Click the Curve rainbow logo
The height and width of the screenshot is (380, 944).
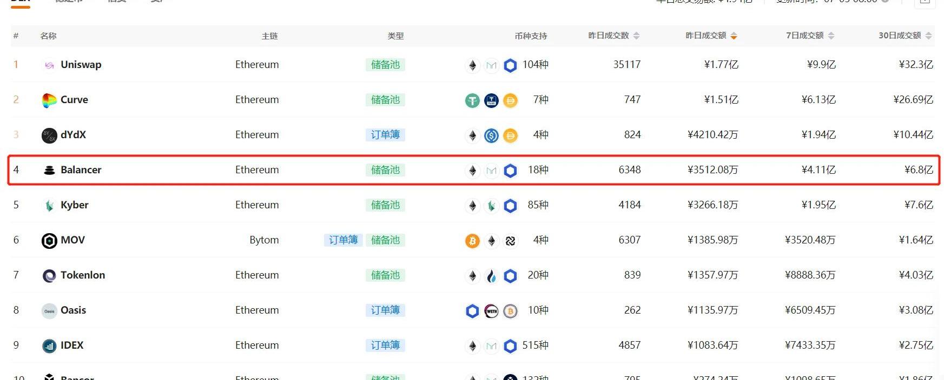point(49,100)
